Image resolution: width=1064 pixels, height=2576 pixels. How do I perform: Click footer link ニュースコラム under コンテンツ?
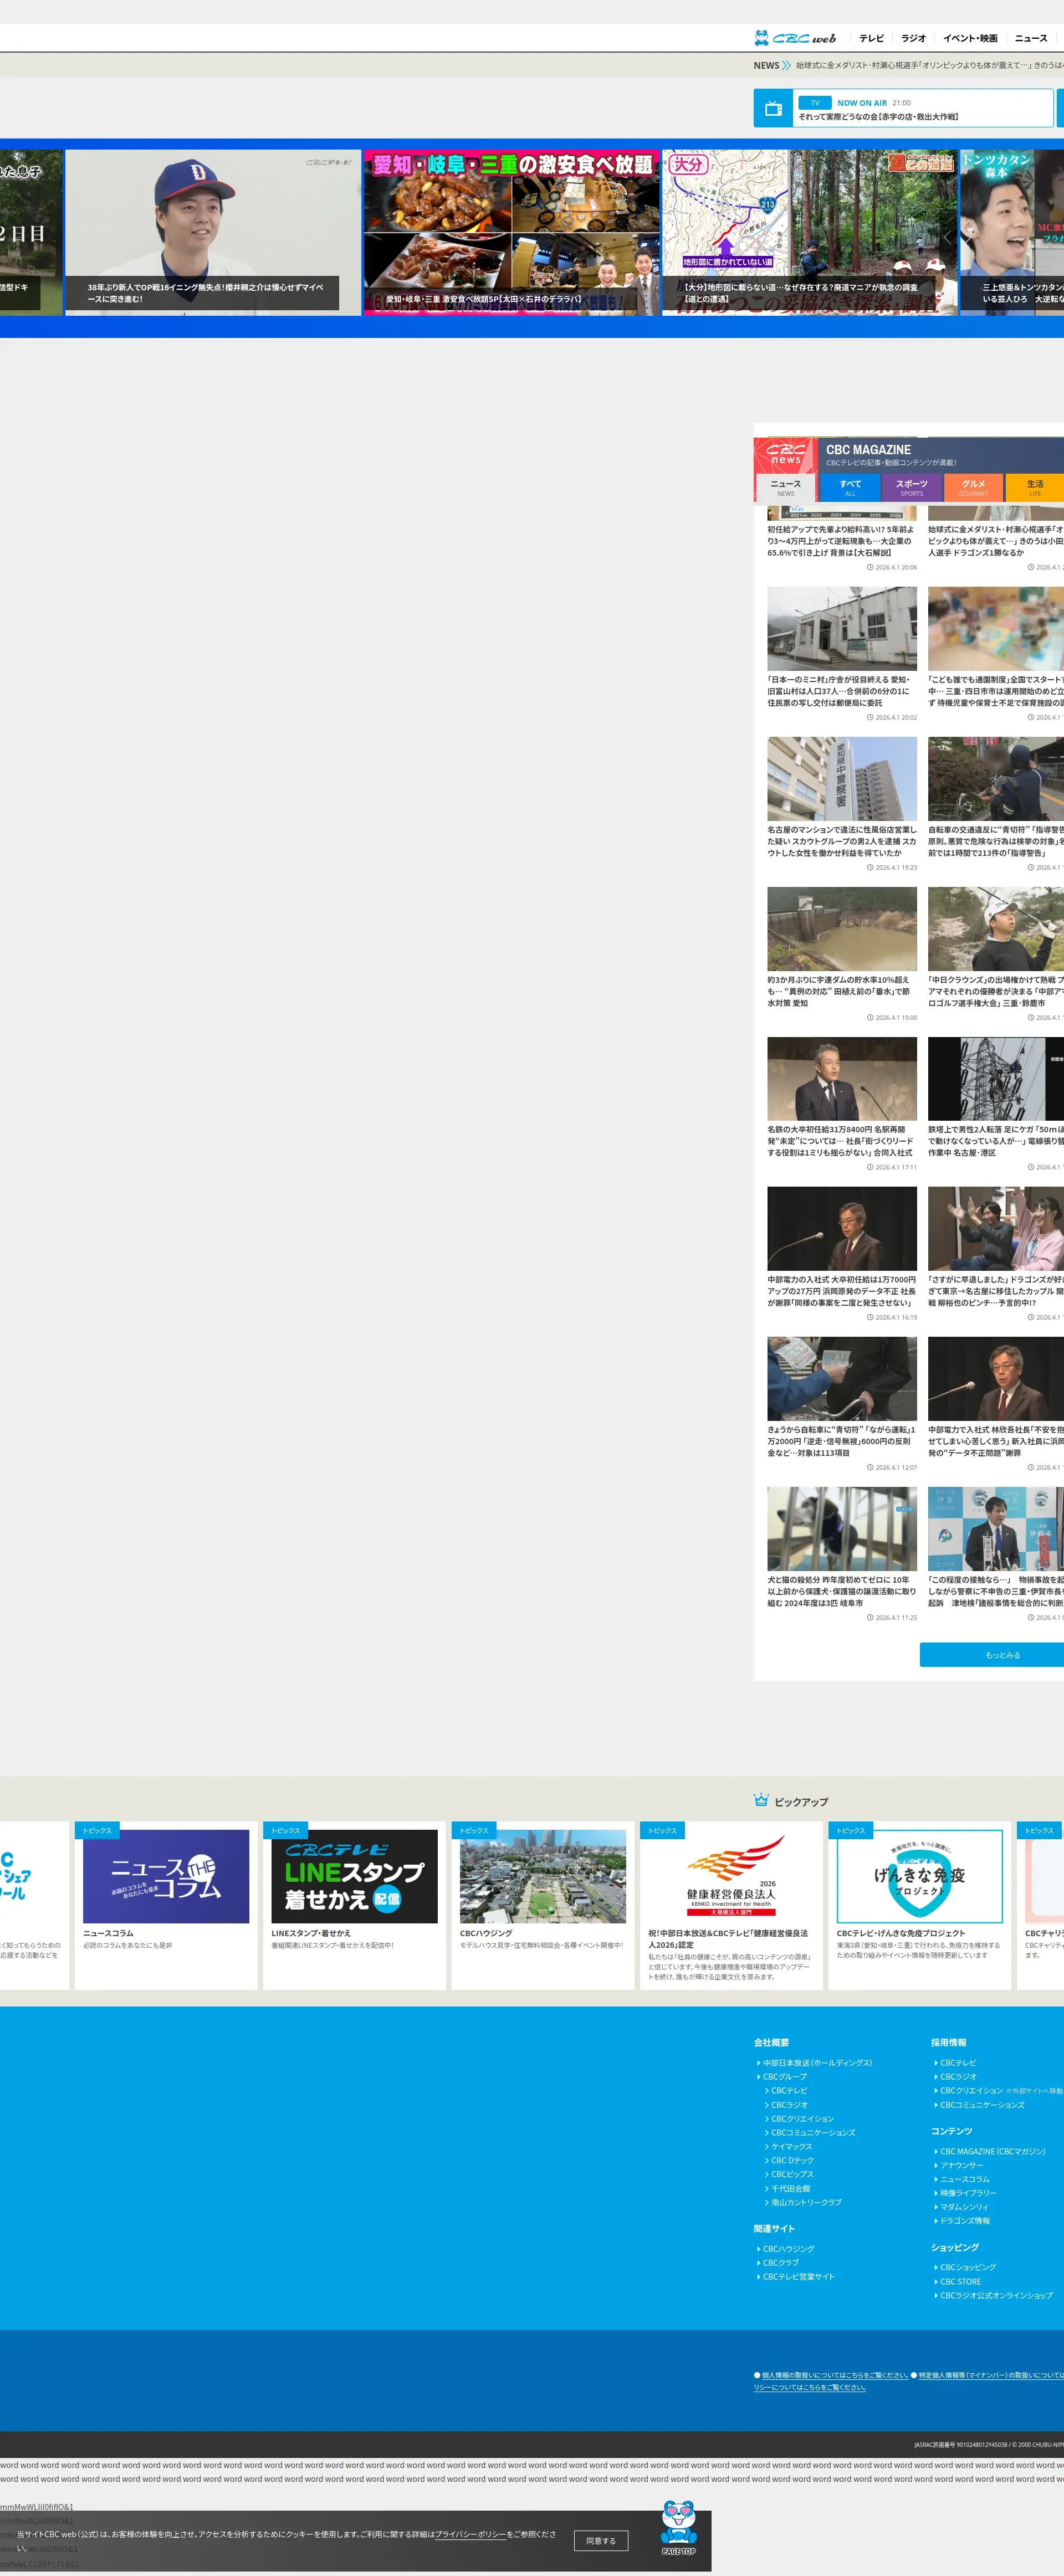coord(964,2179)
